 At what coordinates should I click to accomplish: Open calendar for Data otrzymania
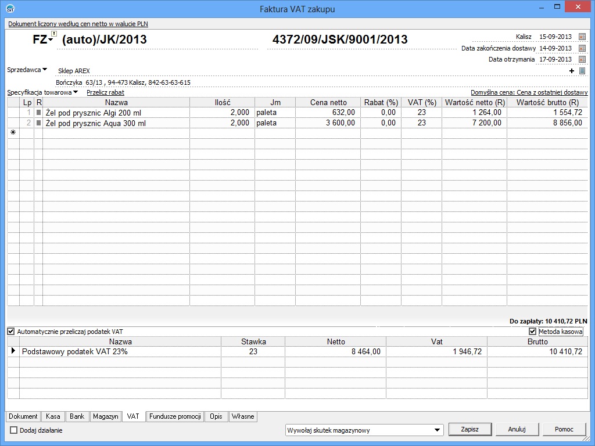click(582, 59)
